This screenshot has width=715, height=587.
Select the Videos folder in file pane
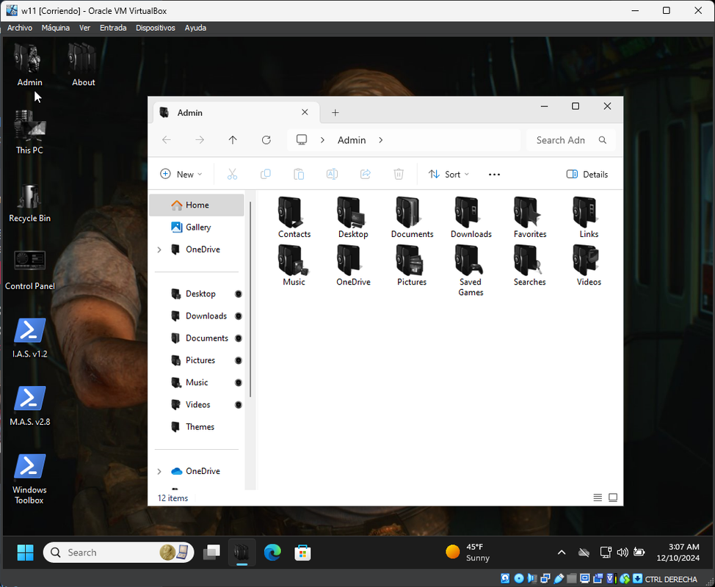pyautogui.click(x=588, y=266)
